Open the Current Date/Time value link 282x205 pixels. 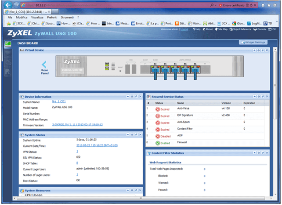coord(97,145)
